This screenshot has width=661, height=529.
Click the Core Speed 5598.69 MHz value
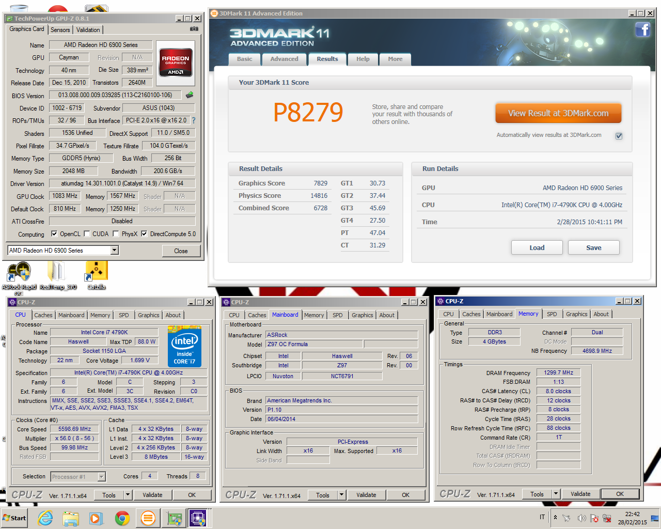pyautogui.click(x=75, y=429)
